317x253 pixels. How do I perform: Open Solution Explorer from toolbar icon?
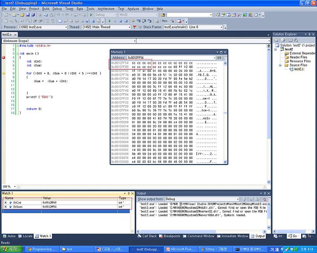pos(217,15)
